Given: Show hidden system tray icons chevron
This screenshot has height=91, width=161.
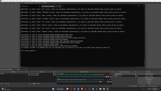Looking at the screenshot, I should coord(143,89).
